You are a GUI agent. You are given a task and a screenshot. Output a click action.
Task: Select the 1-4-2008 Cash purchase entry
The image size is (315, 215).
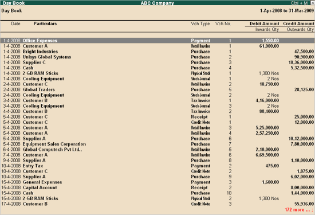(157, 68)
